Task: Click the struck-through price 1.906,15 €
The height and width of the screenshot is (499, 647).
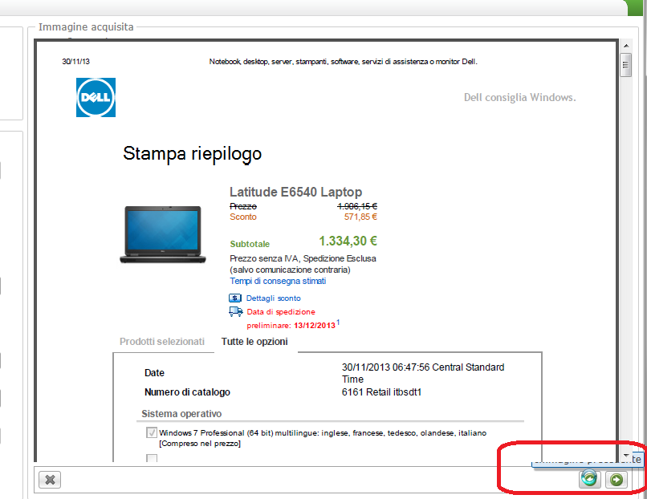Action: click(357, 206)
